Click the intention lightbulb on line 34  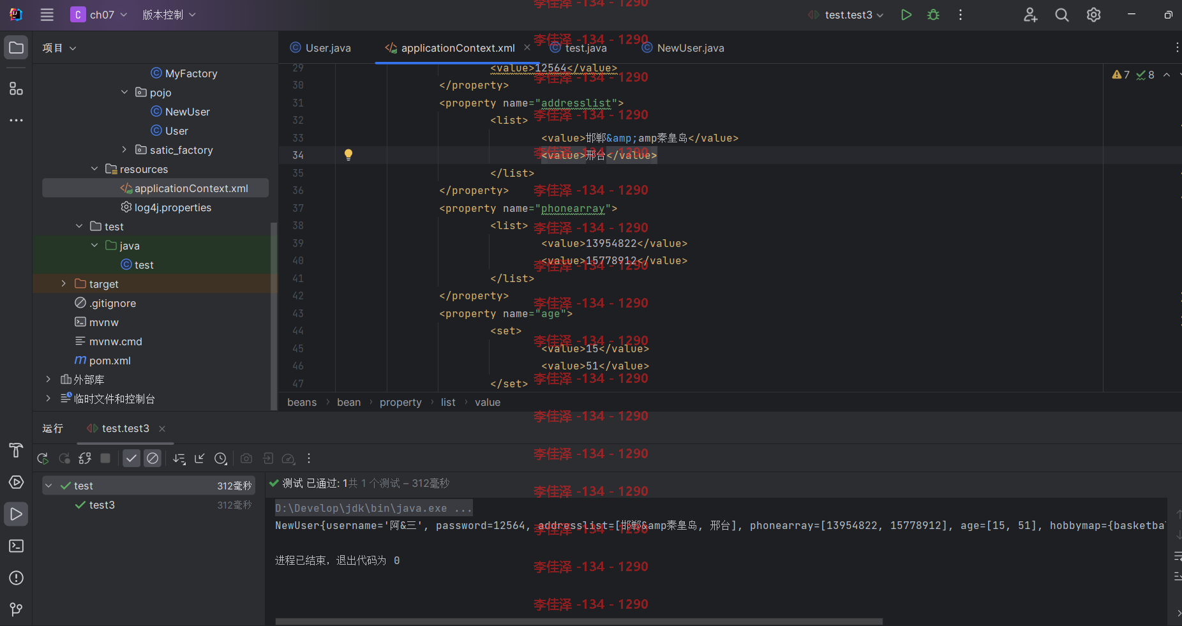[x=348, y=154]
